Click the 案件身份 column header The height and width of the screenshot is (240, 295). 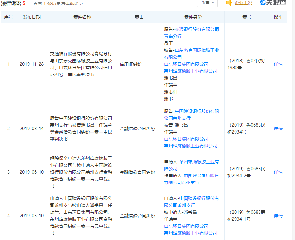pyautogui.click(x=193, y=17)
